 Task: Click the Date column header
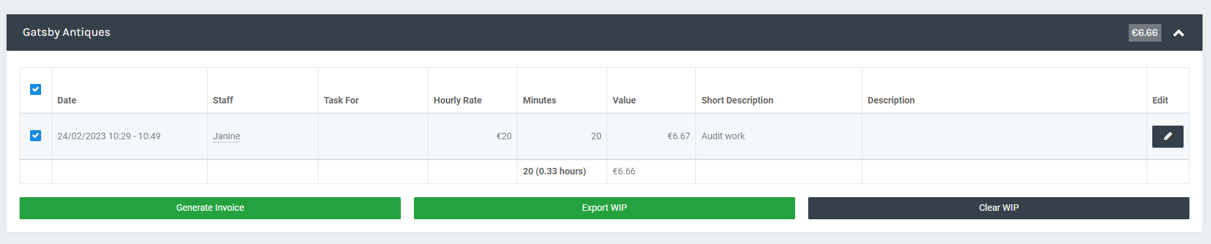pyautogui.click(x=67, y=100)
